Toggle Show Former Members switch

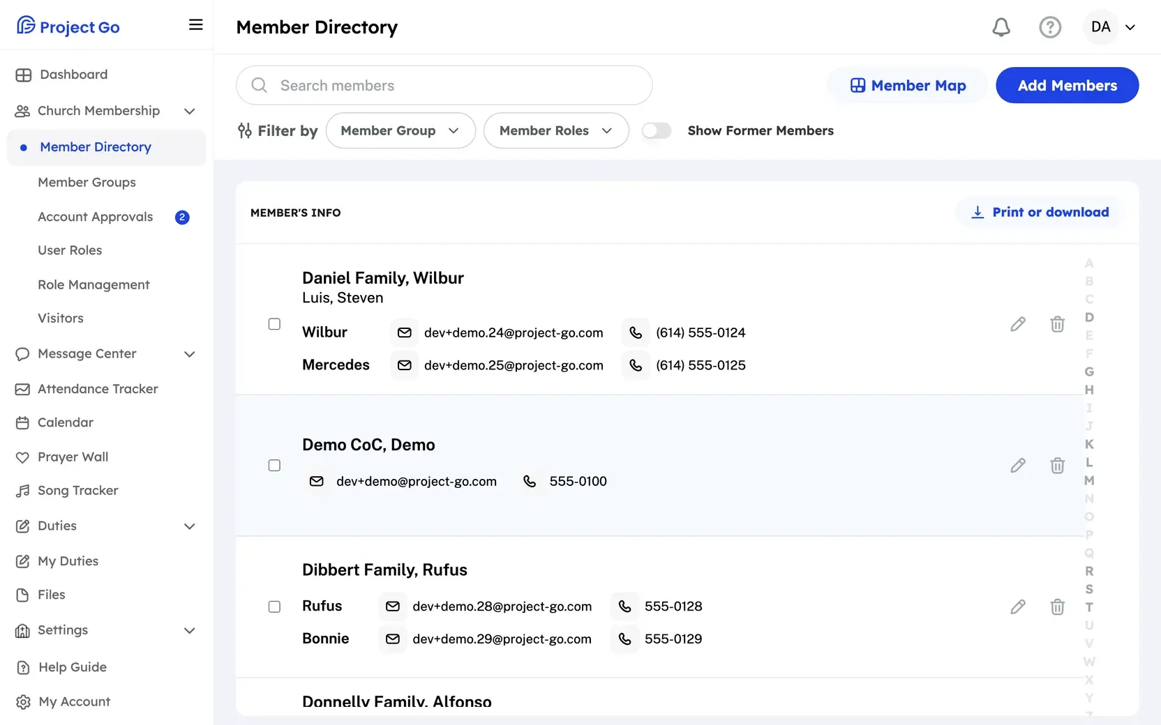(x=657, y=130)
